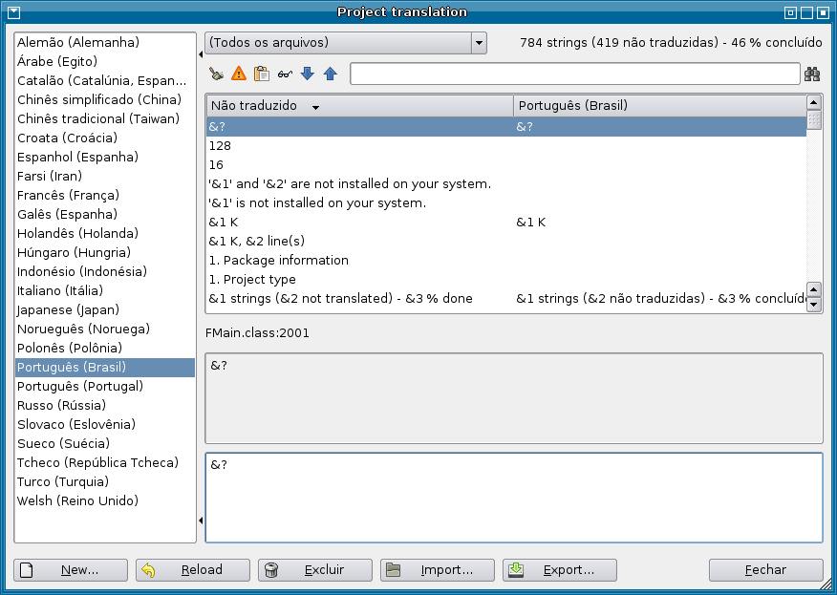The image size is (837, 595).
Task: Select Árabe (Egito) language
Action: [105, 61]
